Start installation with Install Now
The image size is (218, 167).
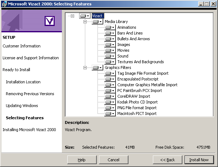point(199,160)
